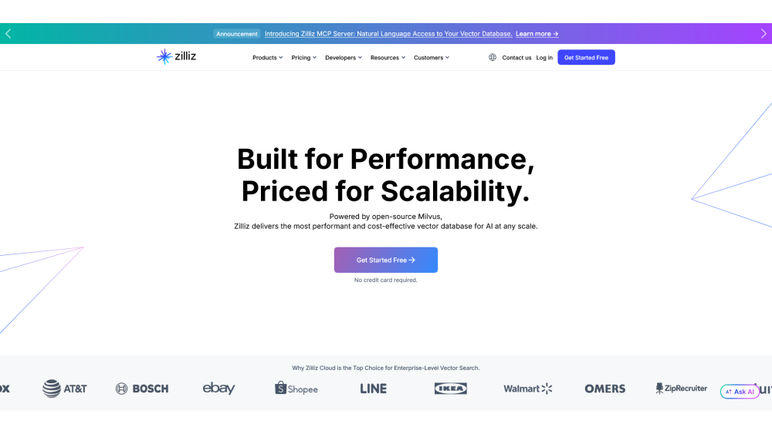Click the Bosch logo

pyautogui.click(x=142, y=389)
